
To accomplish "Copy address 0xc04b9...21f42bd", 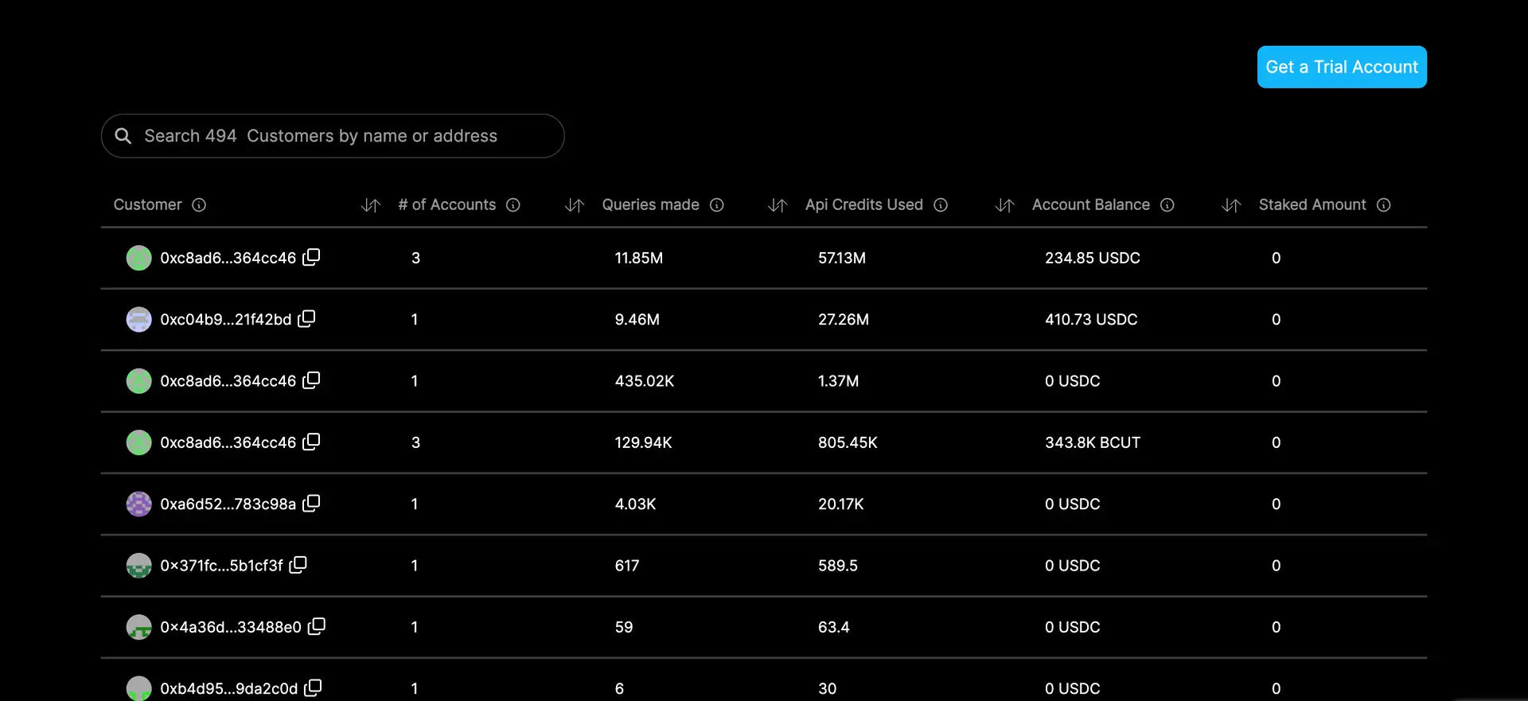I will (306, 319).
